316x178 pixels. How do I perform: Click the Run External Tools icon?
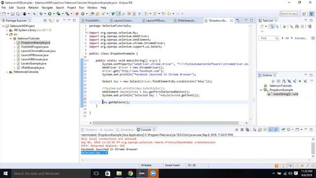(x=67, y=14)
